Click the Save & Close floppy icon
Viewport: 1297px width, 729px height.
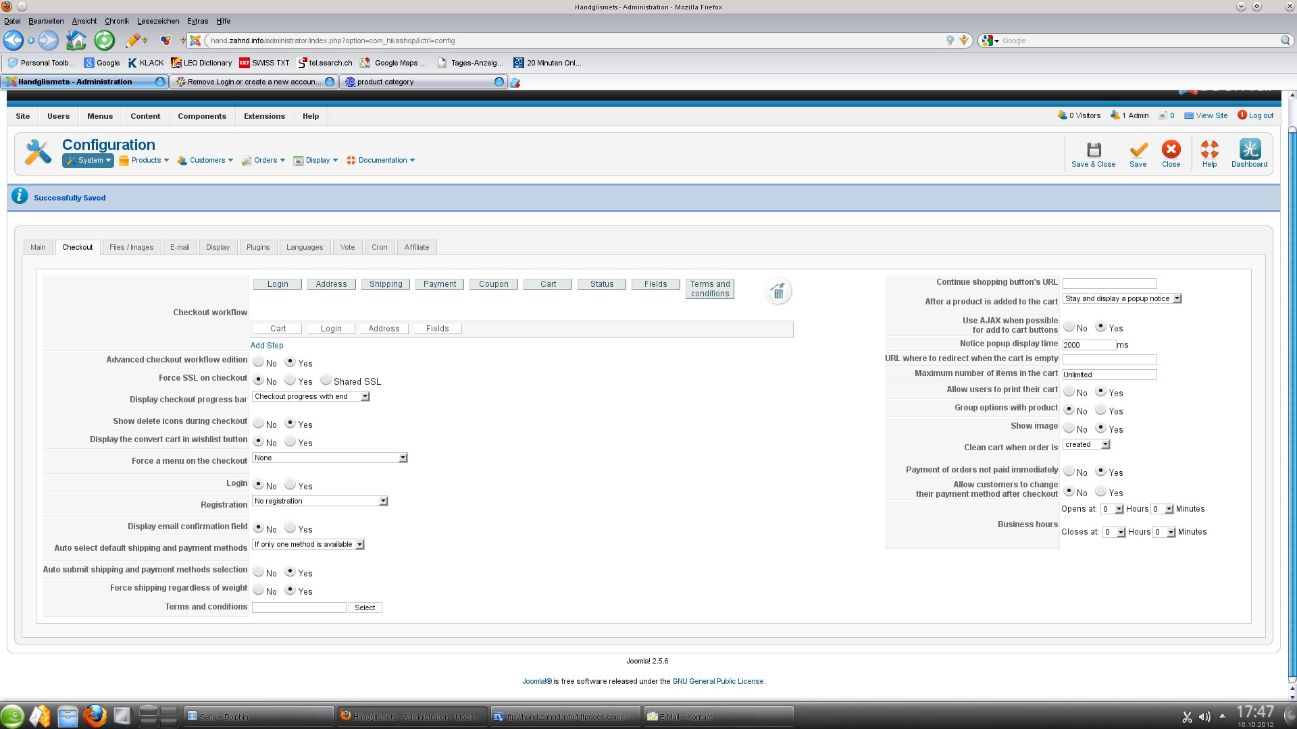click(1094, 150)
